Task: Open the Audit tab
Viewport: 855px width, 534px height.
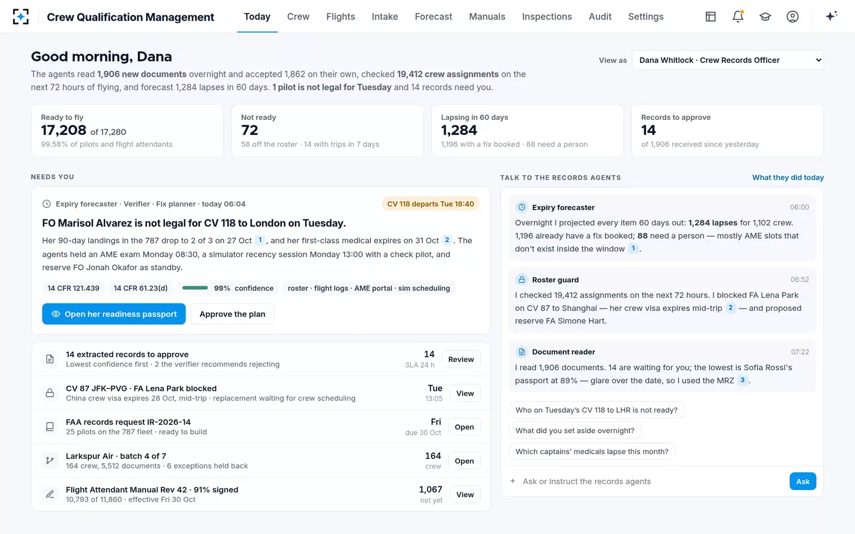Action: [x=600, y=17]
